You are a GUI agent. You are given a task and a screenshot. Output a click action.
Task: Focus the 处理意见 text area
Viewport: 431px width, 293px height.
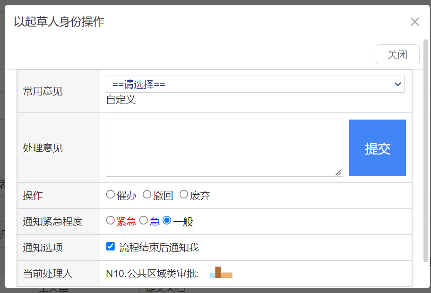coord(224,147)
